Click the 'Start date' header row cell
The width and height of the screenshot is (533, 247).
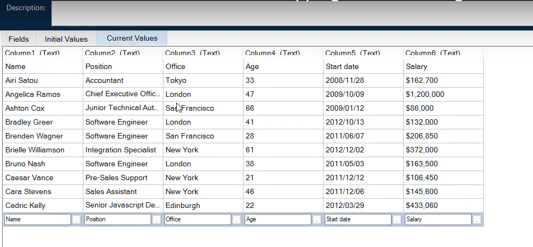363,66
